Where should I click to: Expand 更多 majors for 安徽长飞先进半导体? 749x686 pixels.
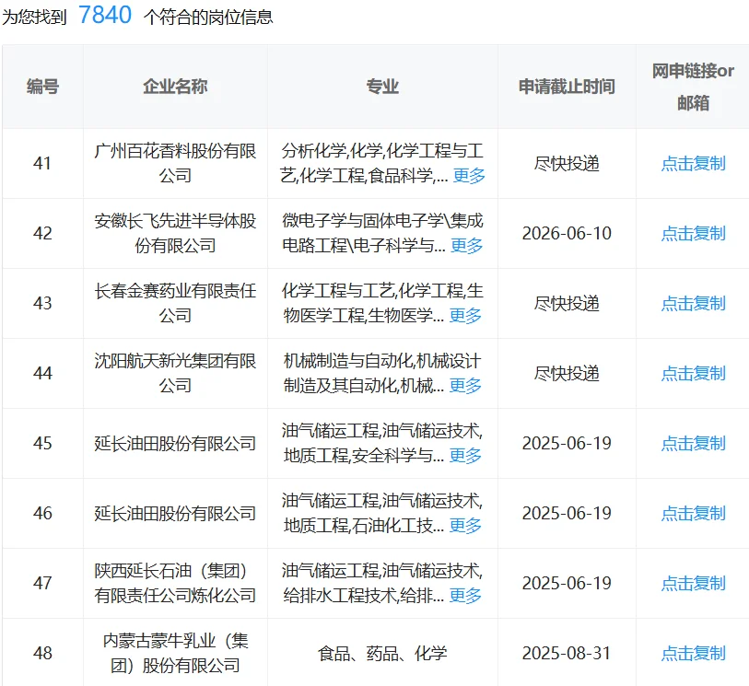tap(469, 245)
